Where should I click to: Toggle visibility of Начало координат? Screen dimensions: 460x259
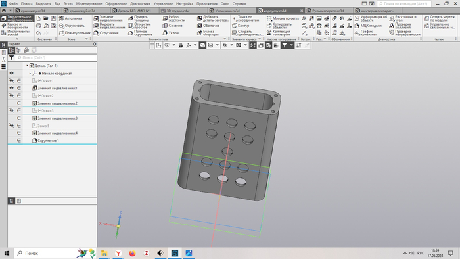tap(11, 73)
